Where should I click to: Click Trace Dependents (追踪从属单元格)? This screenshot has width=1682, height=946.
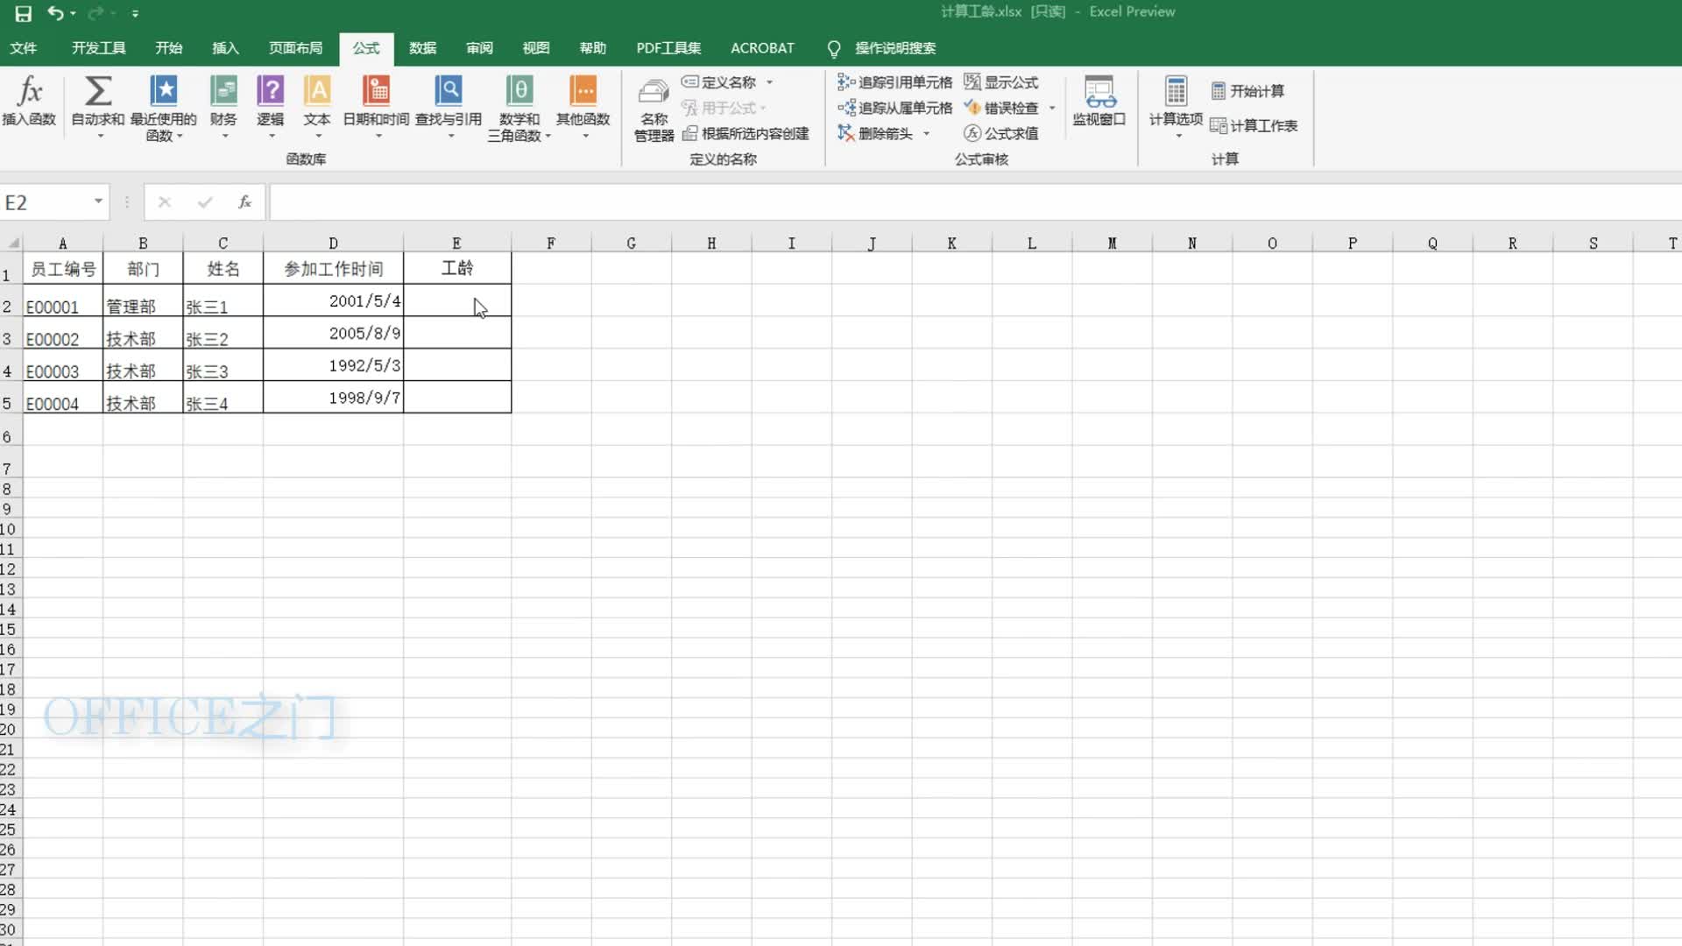pyautogui.click(x=894, y=108)
